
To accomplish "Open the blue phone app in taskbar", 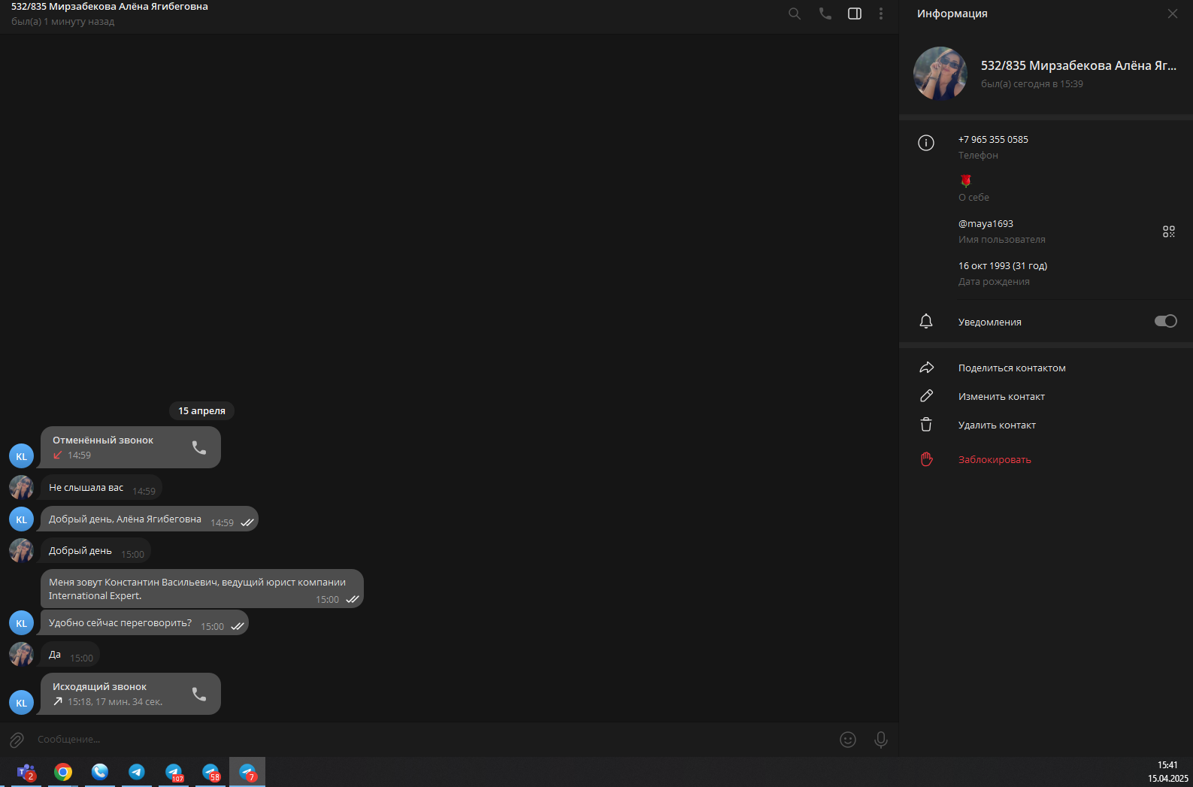I will [x=100, y=772].
